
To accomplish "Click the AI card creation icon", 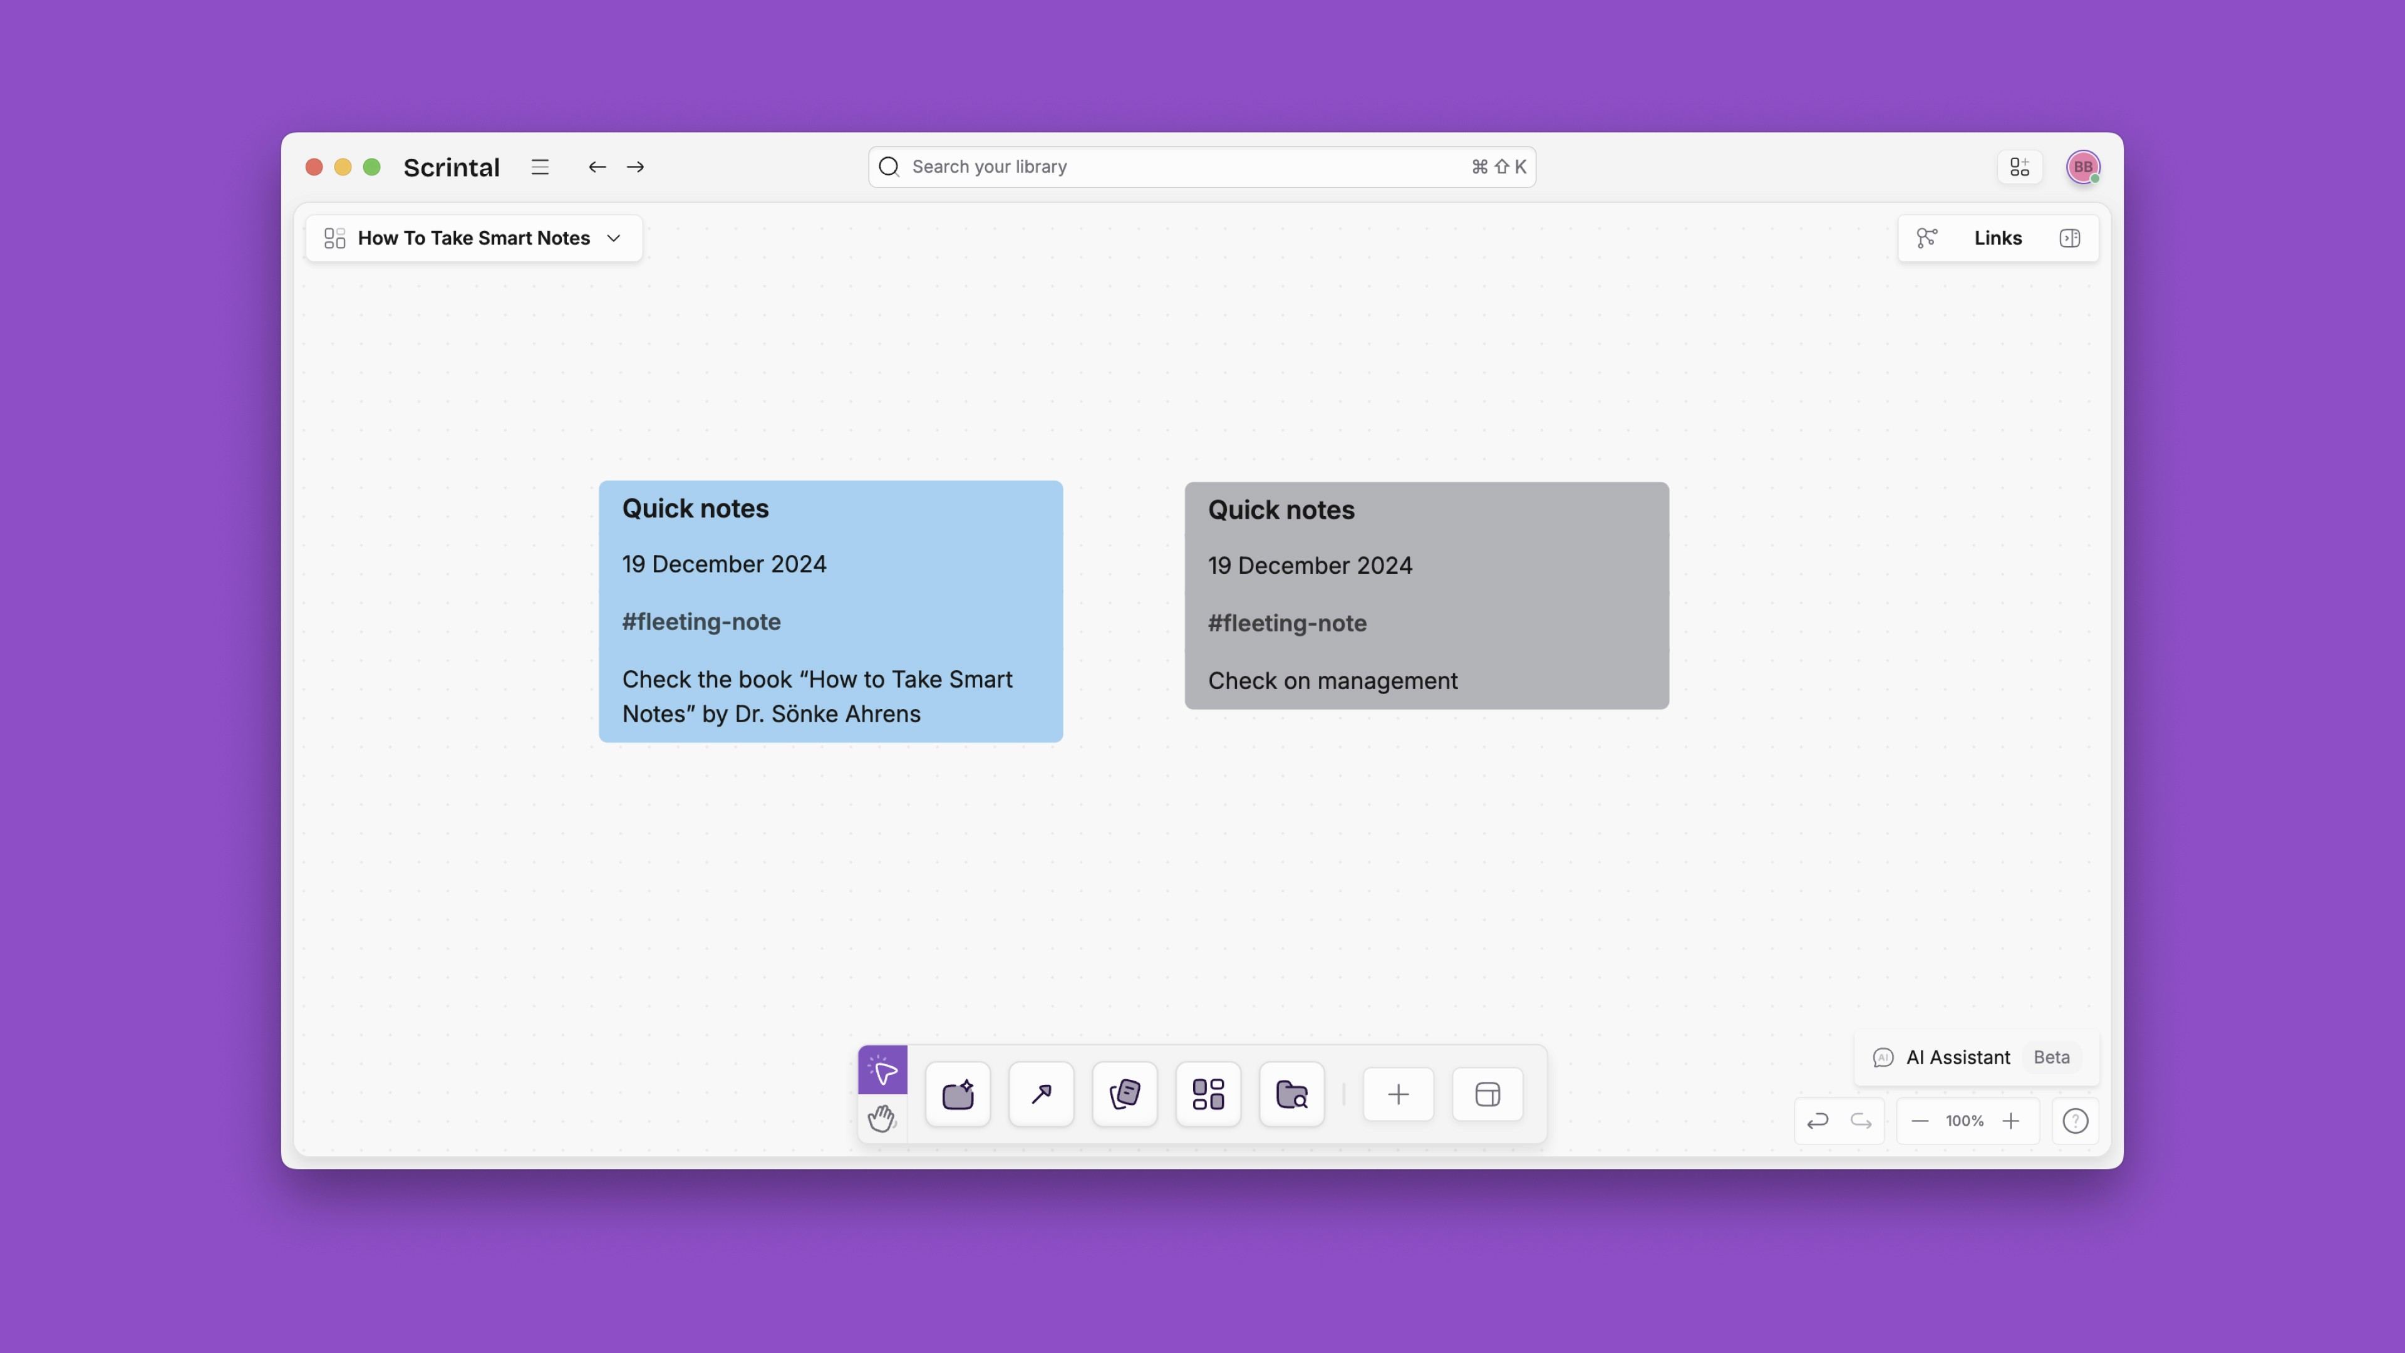I will [x=958, y=1094].
